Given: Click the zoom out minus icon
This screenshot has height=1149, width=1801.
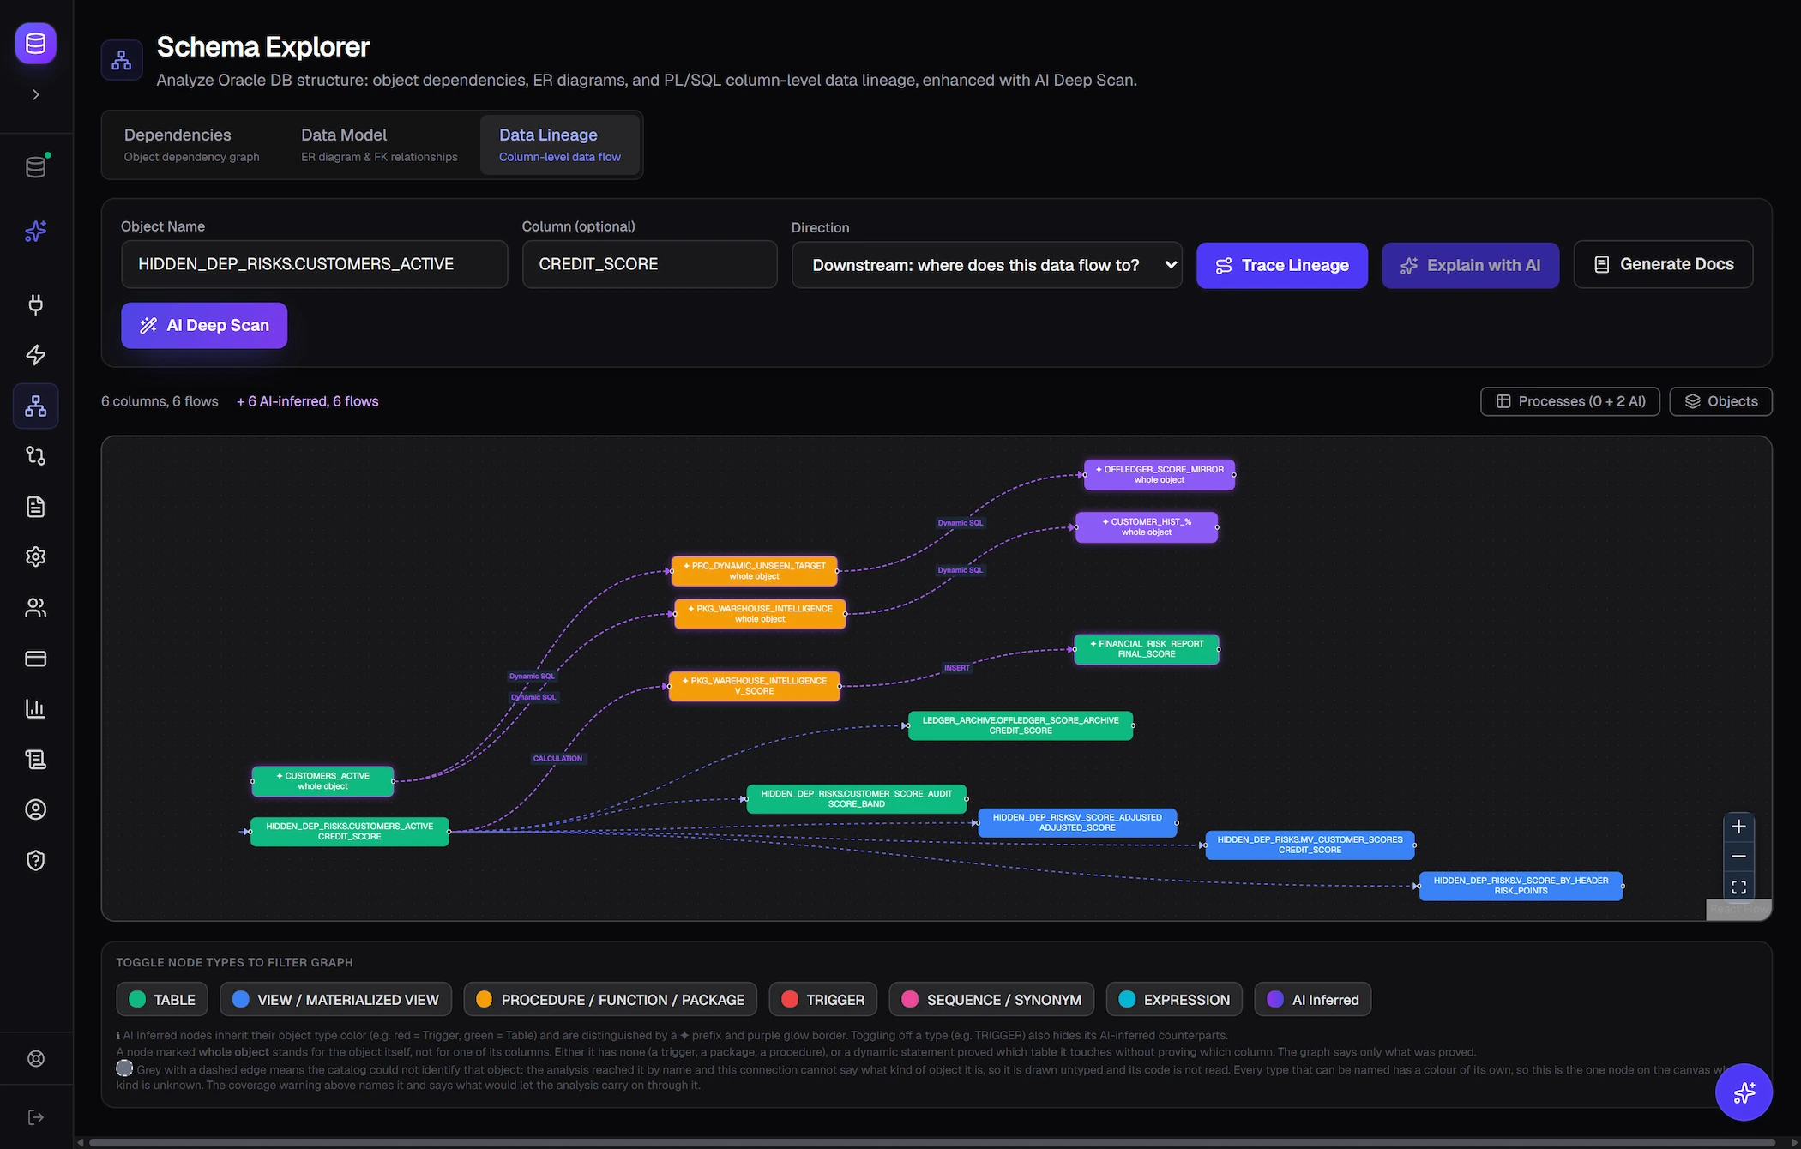Looking at the screenshot, I should point(1738,857).
